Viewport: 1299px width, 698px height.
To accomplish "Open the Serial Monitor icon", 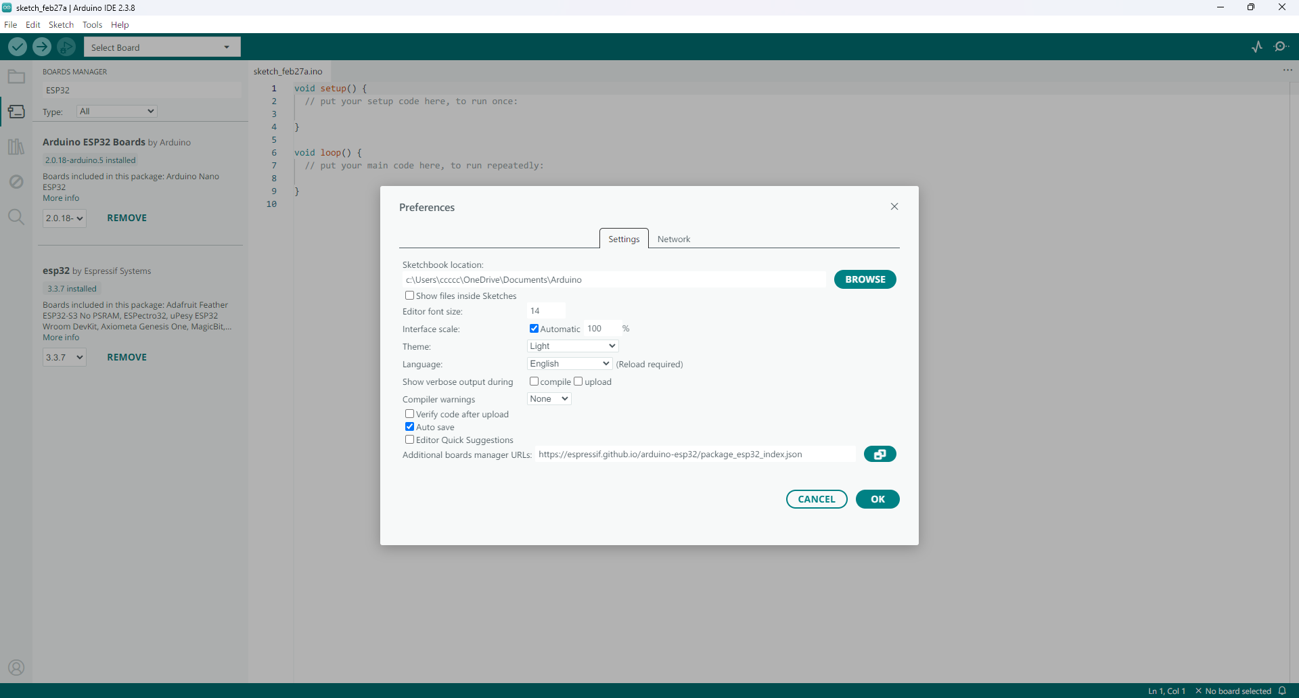I will point(1281,47).
